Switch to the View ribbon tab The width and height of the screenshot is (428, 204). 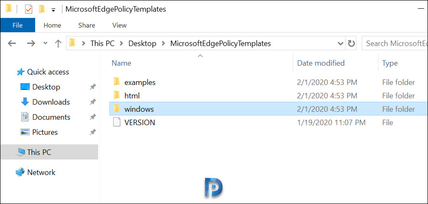coord(119,26)
